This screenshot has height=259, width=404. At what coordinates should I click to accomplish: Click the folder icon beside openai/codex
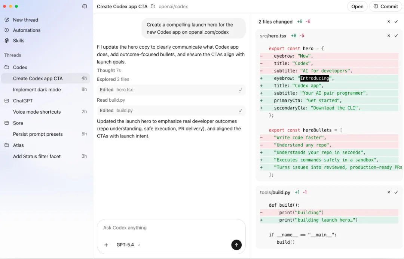(153, 6)
